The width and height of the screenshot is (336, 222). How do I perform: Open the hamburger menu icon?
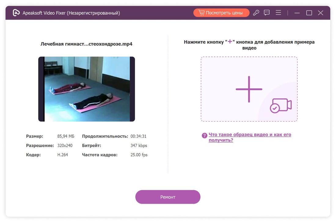(x=278, y=13)
